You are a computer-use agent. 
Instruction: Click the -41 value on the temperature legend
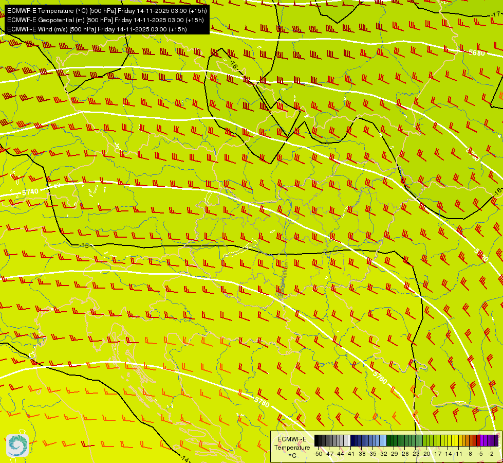point(350,454)
